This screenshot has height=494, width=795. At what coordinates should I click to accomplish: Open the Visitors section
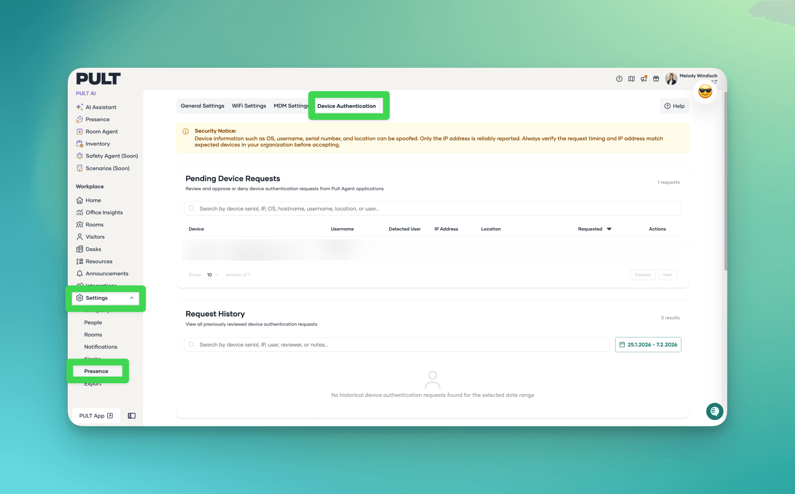pyautogui.click(x=94, y=237)
